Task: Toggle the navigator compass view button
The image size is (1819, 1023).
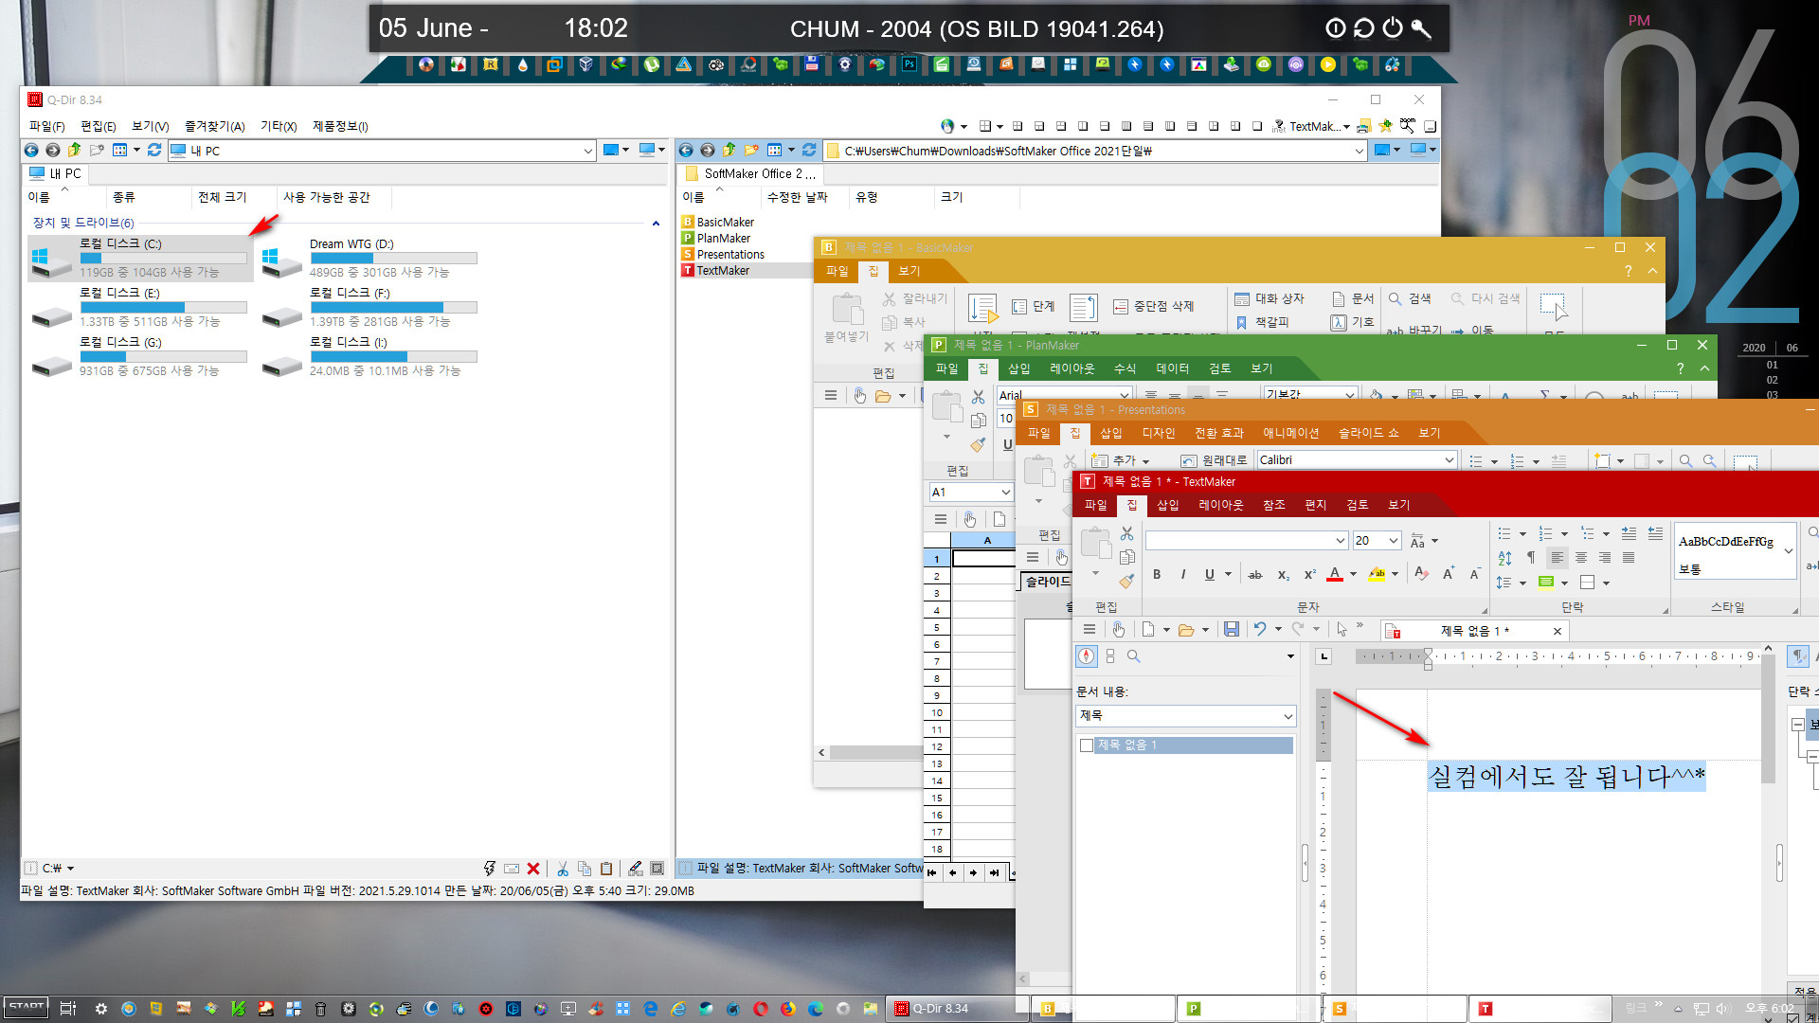Action: pos(1087,655)
